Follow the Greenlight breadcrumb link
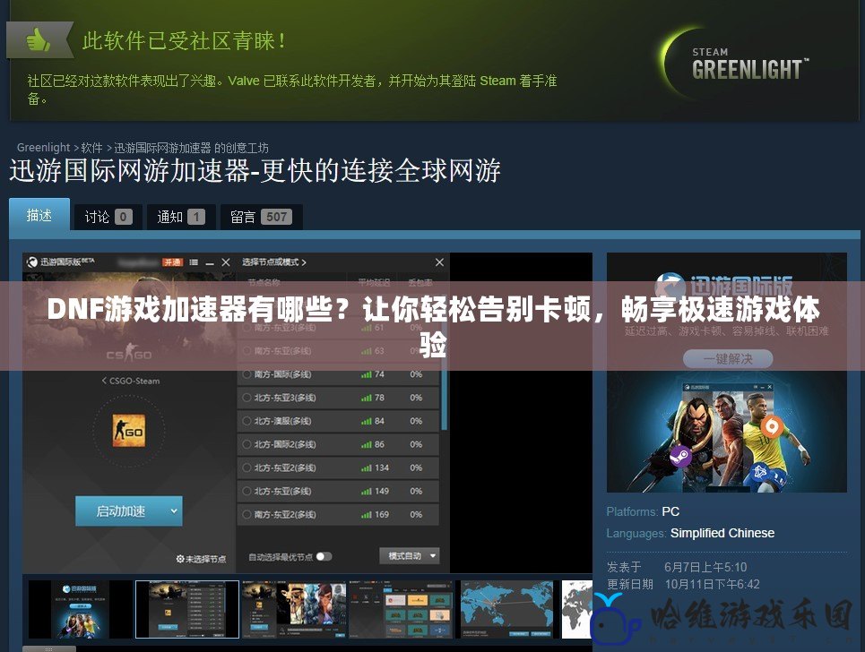This screenshot has height=652, width=865. click(43, 148)
